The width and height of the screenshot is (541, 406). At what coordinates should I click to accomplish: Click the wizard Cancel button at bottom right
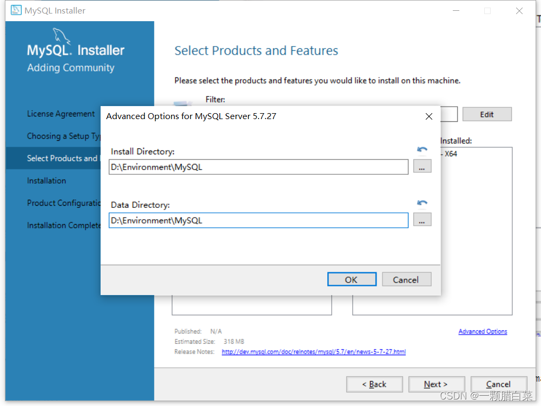(x=498, y=384)
